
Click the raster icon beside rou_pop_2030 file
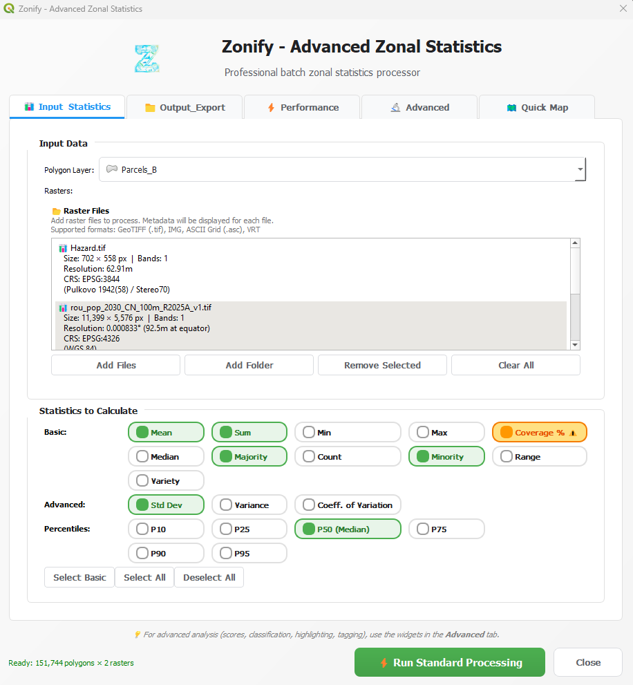pos(64,307)
